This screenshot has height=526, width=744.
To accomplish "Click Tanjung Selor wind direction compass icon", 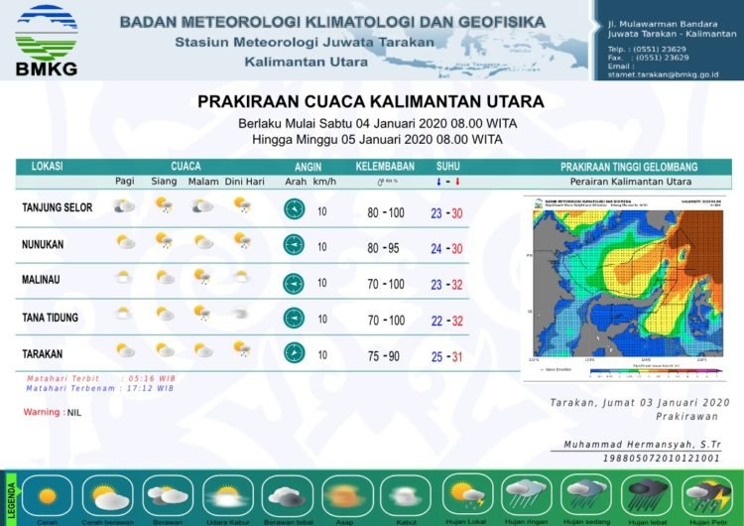I will (x=295, y=208).
